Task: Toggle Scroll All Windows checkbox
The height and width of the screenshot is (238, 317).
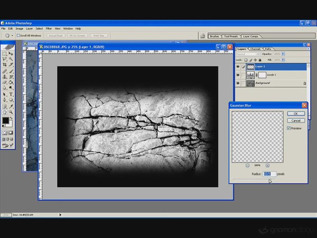Action: 18,35
